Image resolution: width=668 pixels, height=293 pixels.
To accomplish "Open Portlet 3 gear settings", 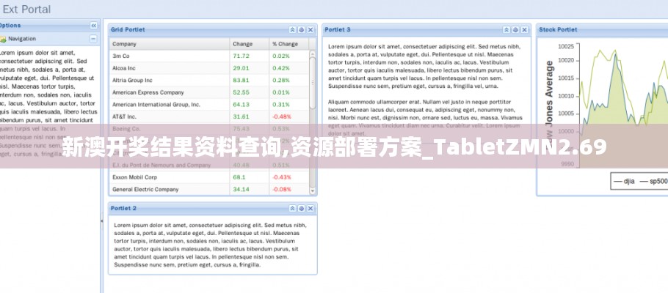I will (515, 30).
